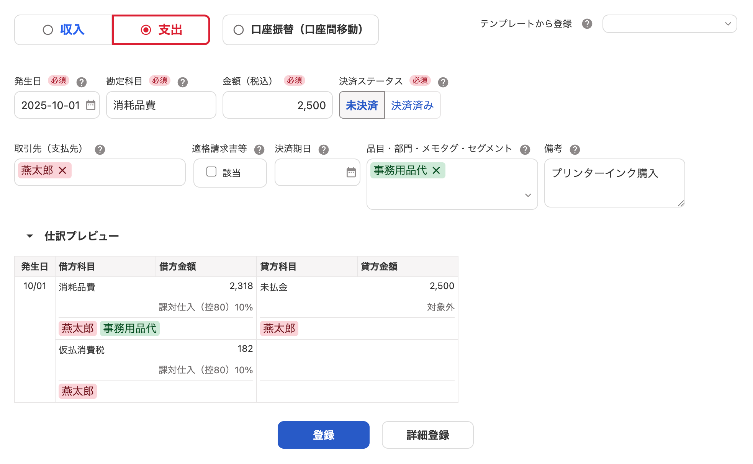Set payment status to 未決済
Screen dimensions: 753x464
362,105
